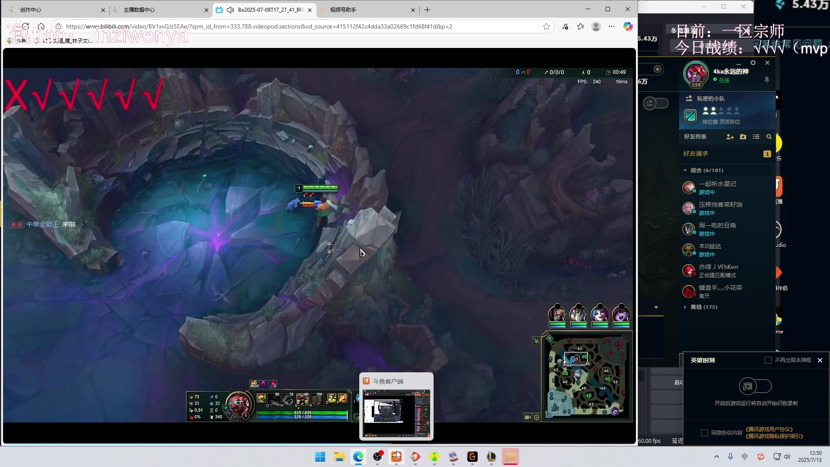Viewport: 830px width, 467px height.
Task: Click 关注 badge on 中单全能王 message
Action: point(16,224)
